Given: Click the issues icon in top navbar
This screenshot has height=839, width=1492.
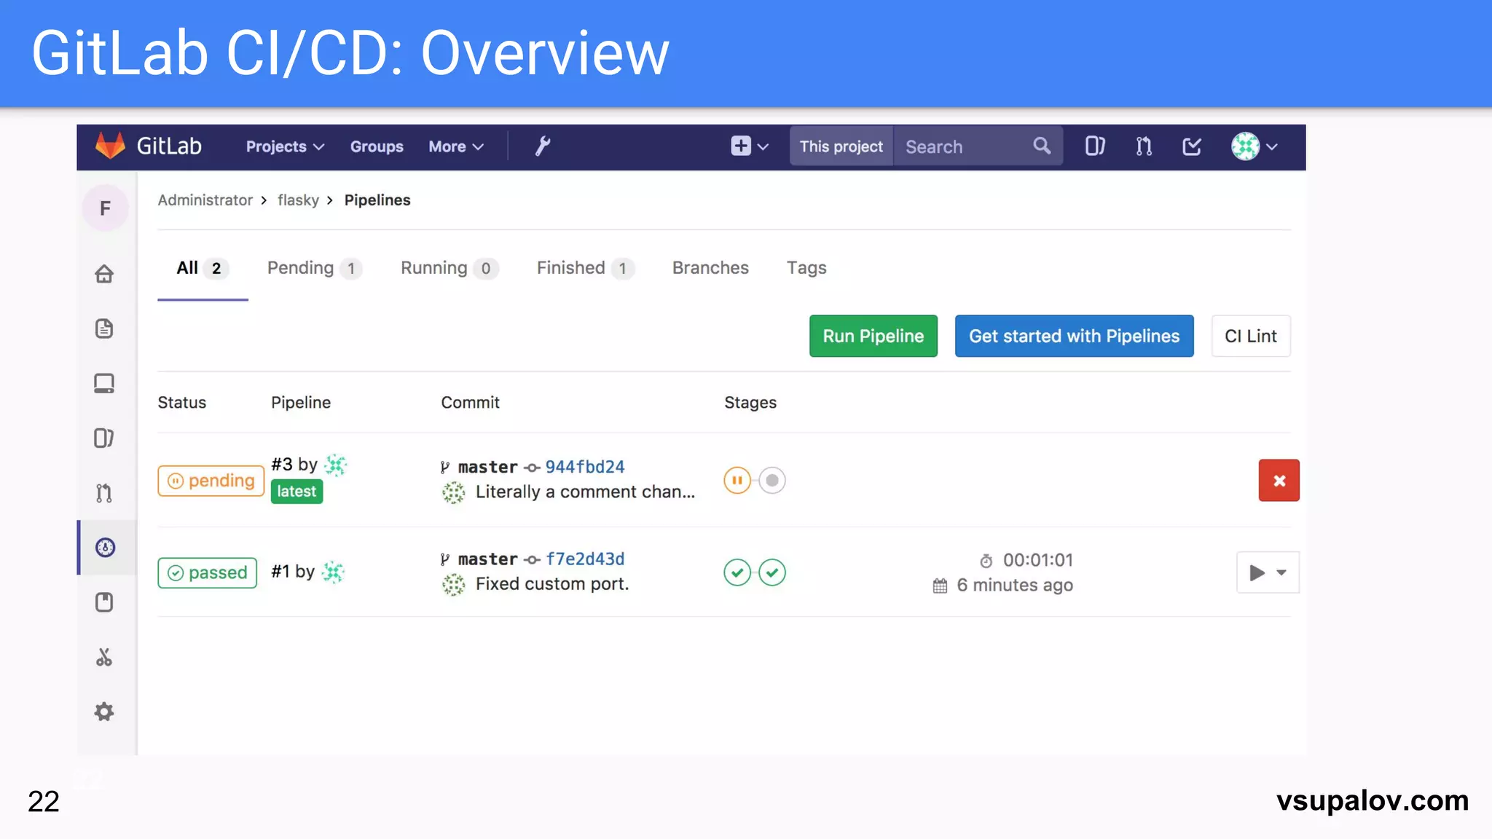Looking at the screenshot, I should [x=1094, y=146].
